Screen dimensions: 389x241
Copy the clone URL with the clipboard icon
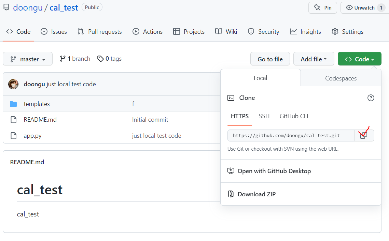pos(364,135)
